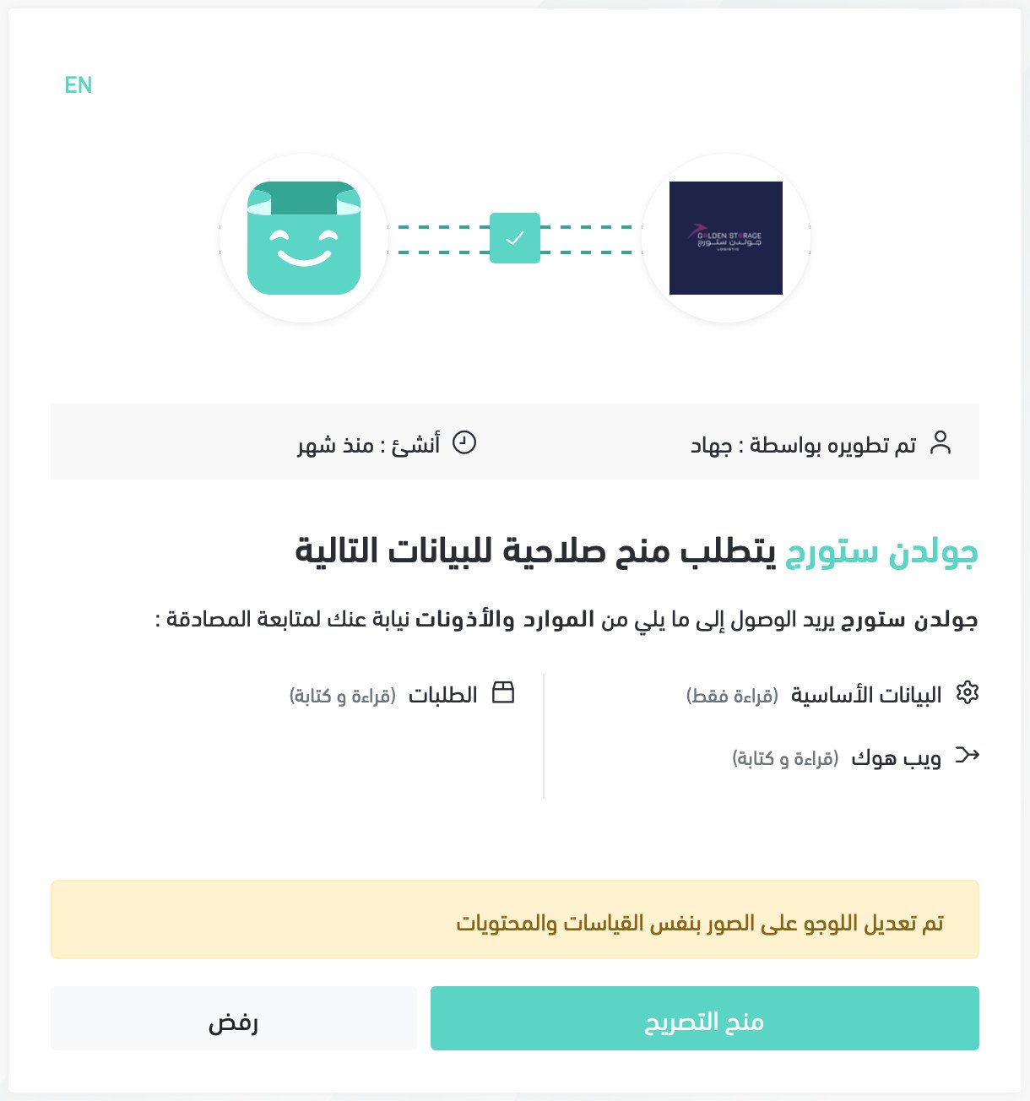The height and width of the screenshot is (1101, 1030).
Task: Click the قراءة فقط read-only tag
Action: click(732, 696)
